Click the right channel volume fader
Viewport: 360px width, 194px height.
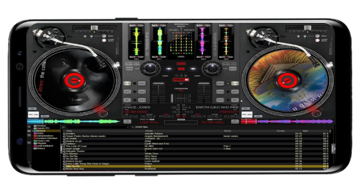(x=204, y=93)
